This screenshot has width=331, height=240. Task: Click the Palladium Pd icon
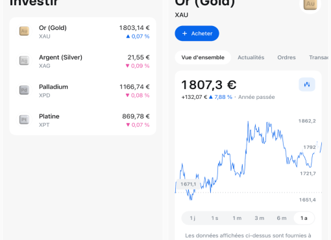pos(24,90)
